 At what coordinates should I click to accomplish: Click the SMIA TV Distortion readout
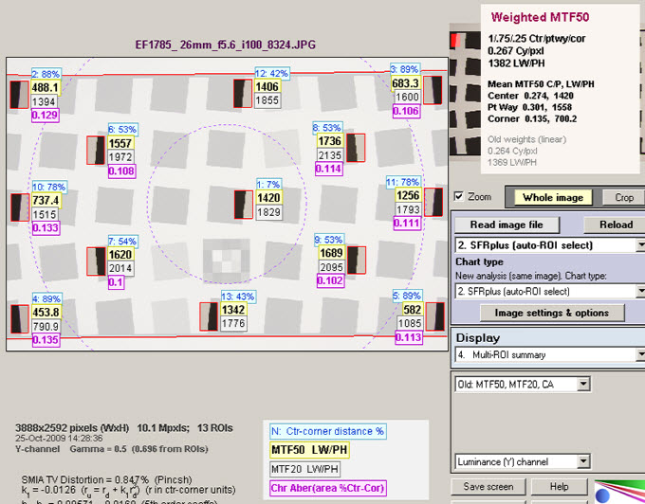[107, 479]
